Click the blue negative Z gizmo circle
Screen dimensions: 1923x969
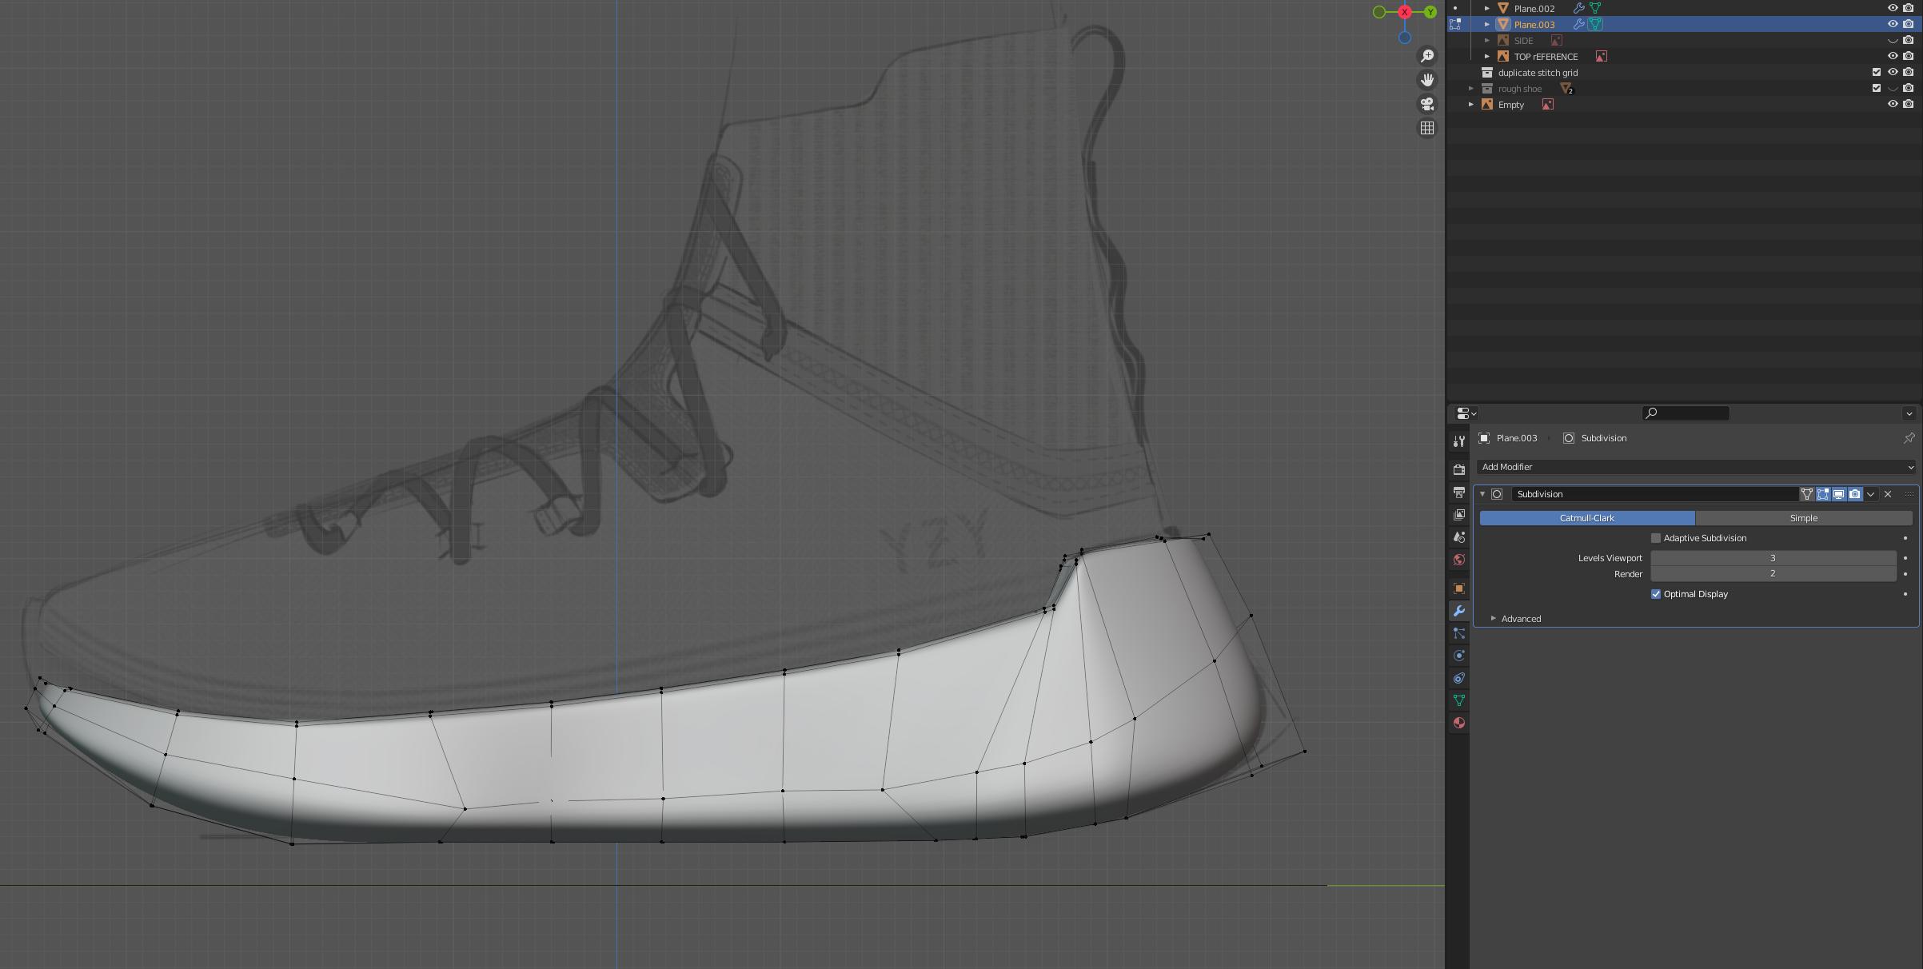click(1404, 38)
